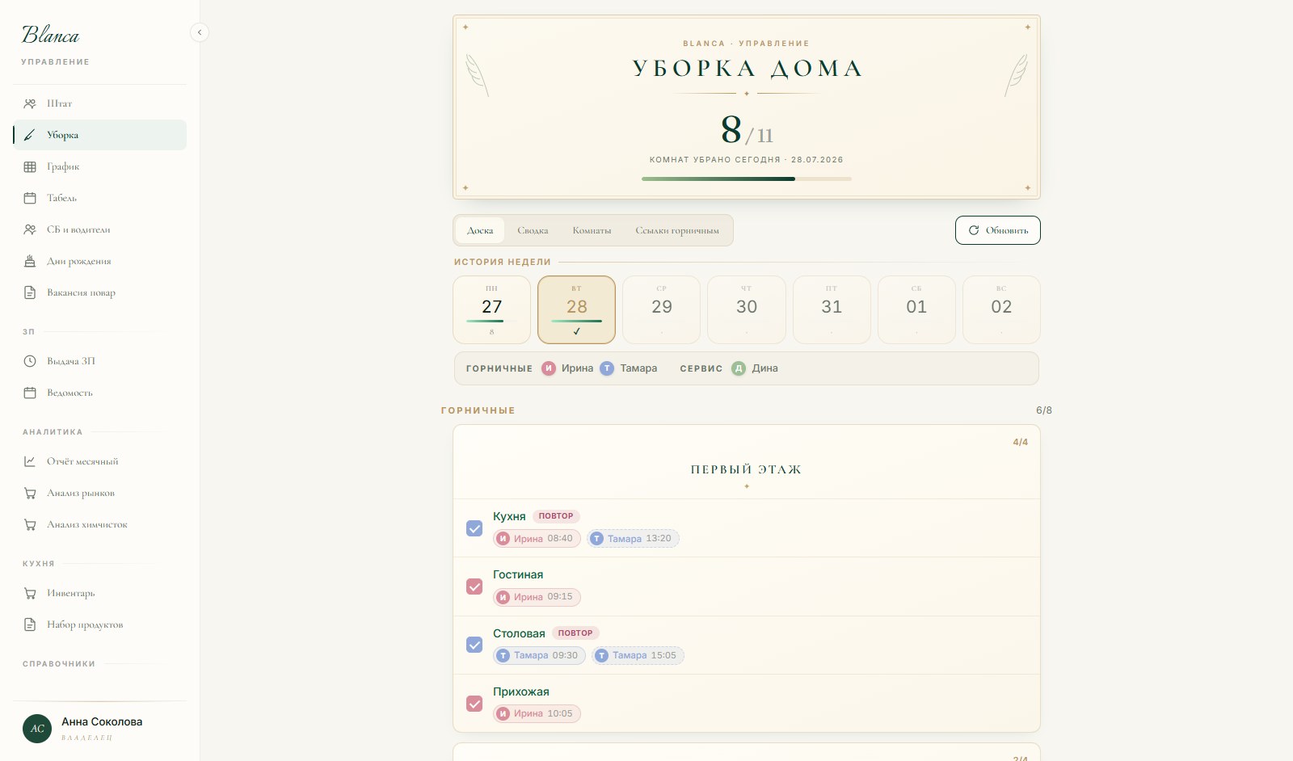
Task: Open Вакансия повар document icon
Action: coord(30,292)
